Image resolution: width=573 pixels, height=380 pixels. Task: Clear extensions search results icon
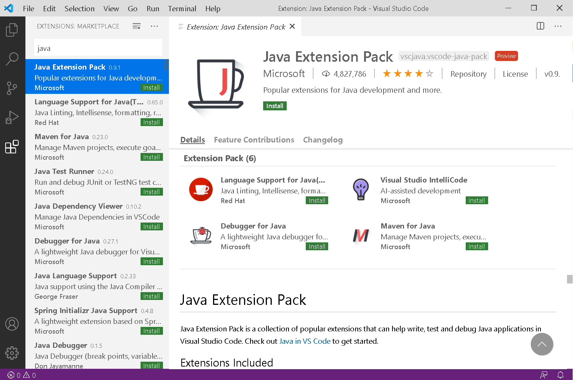136,26
